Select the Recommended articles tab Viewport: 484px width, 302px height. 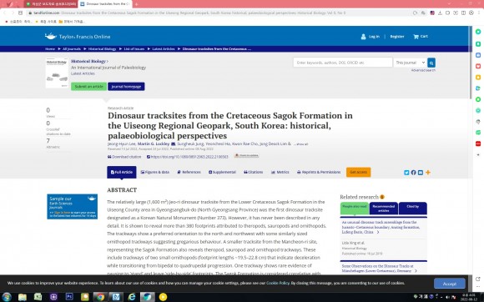pyautogui.click(x=384, y=209)
